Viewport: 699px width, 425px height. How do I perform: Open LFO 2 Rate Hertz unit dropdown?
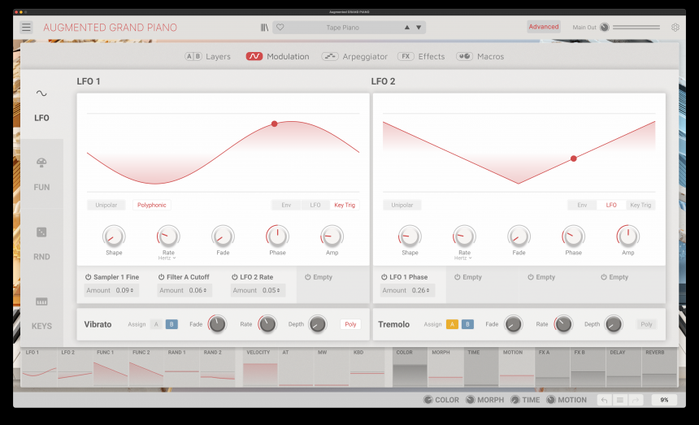click(x=463, y=258)
